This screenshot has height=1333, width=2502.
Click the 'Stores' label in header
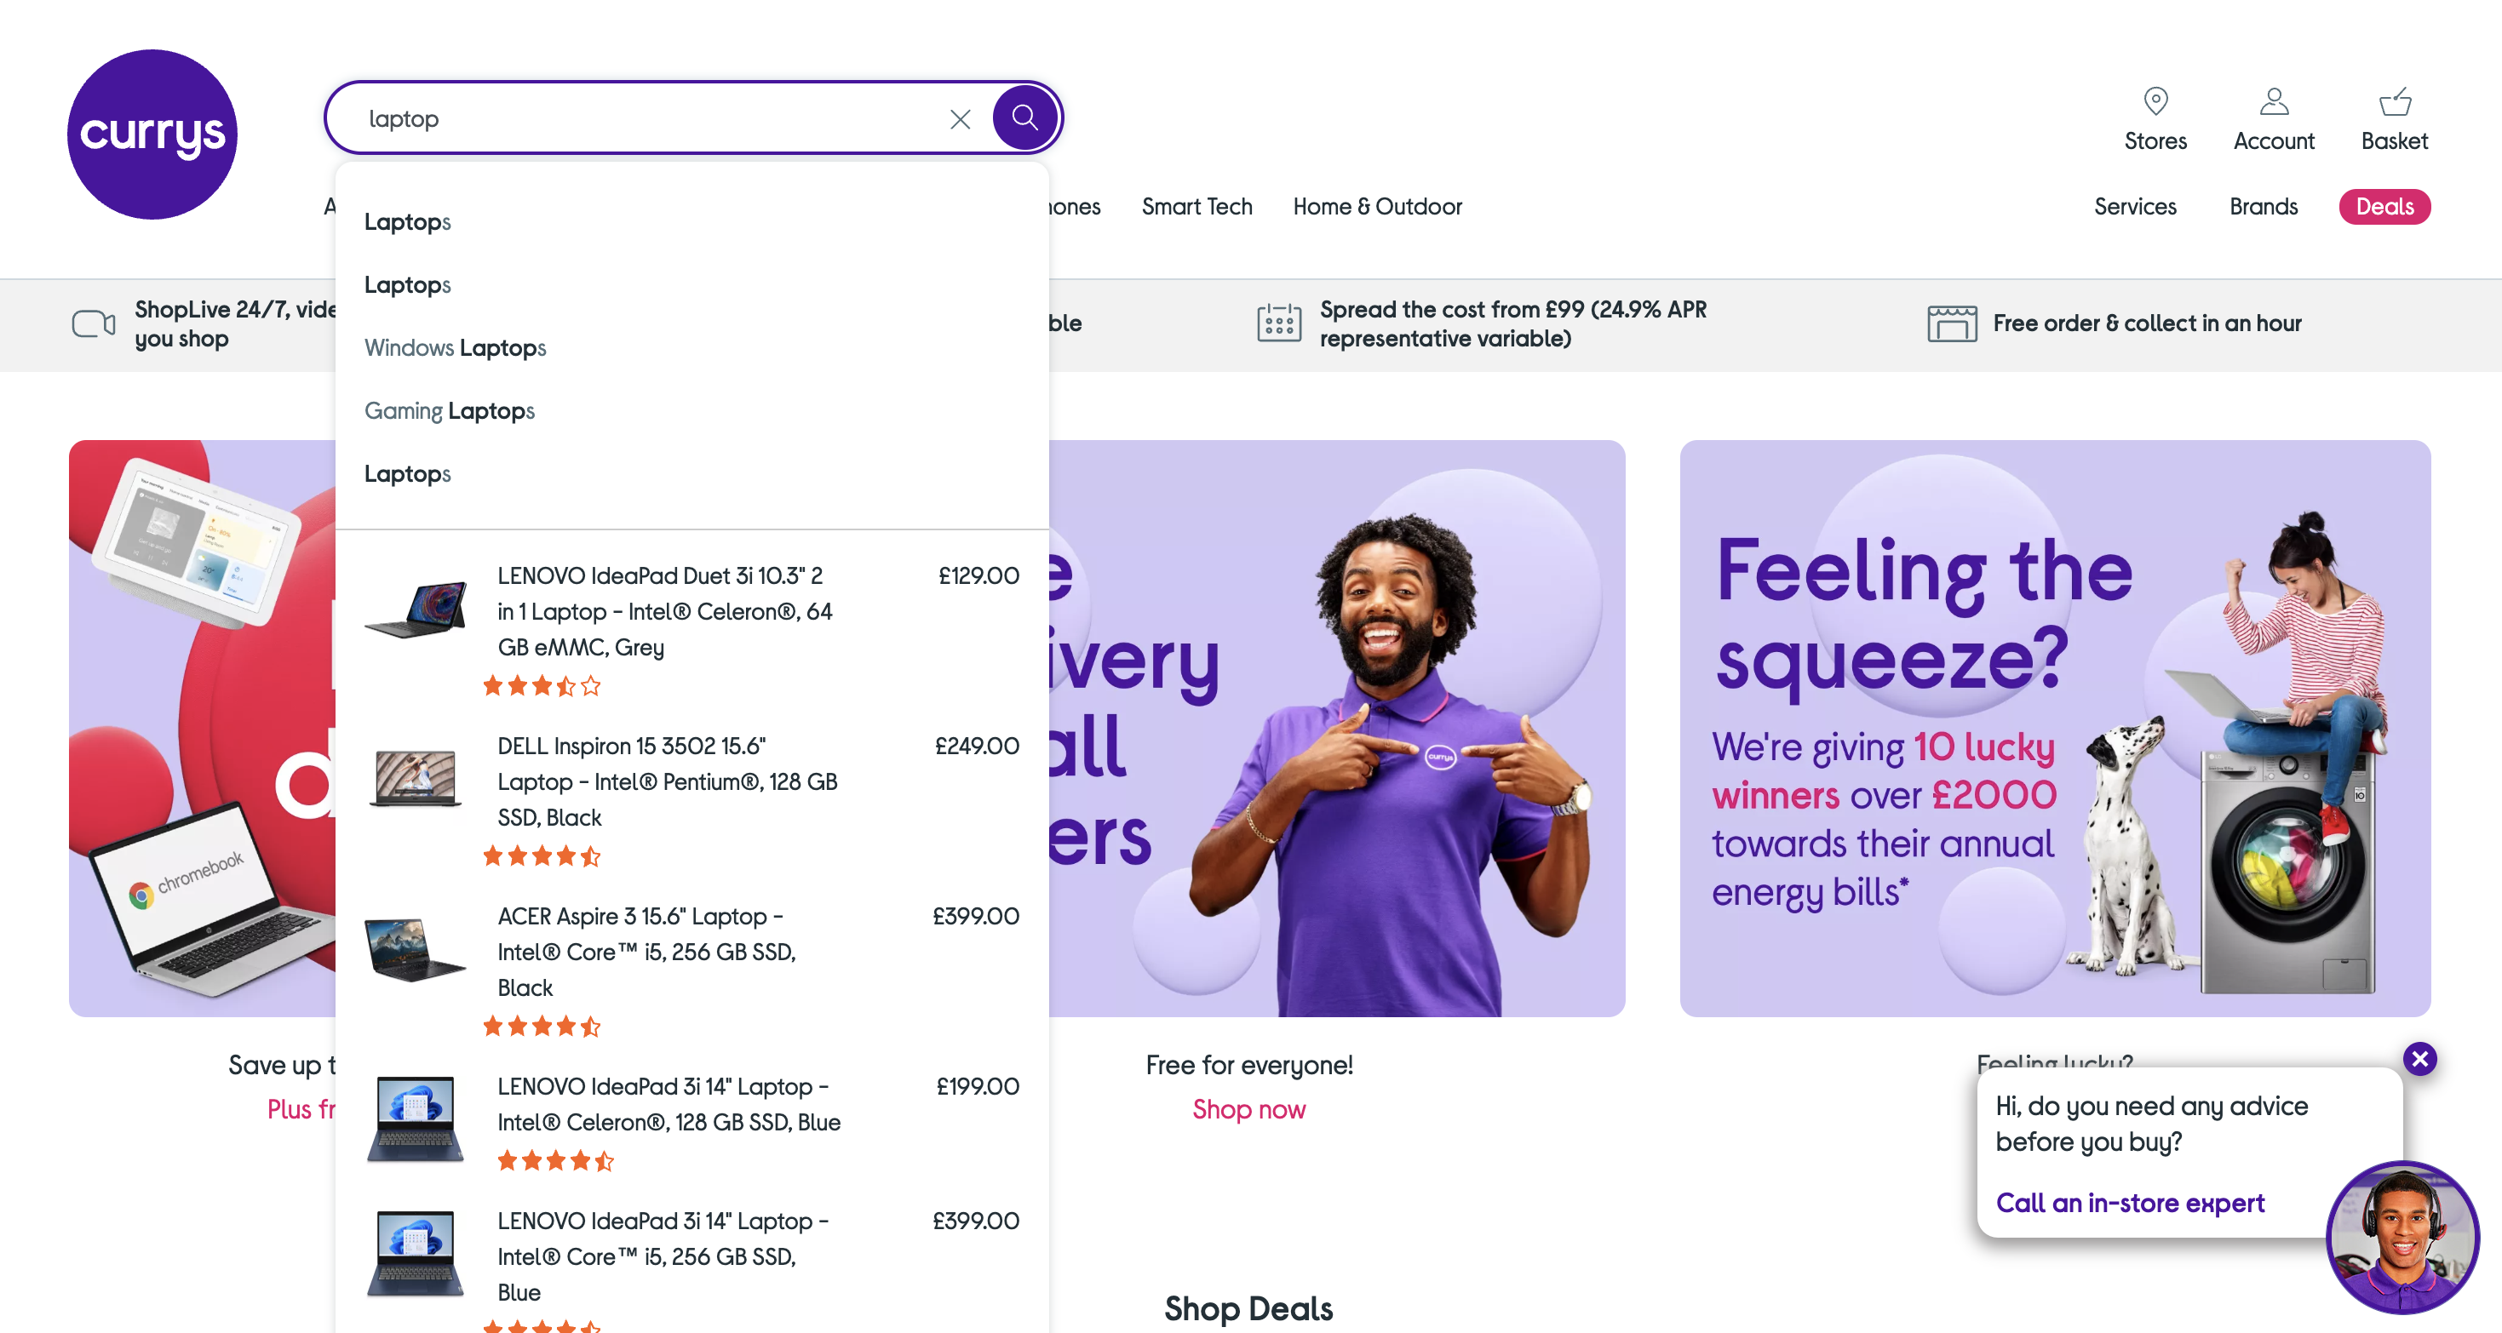(x=2155, y=142)
